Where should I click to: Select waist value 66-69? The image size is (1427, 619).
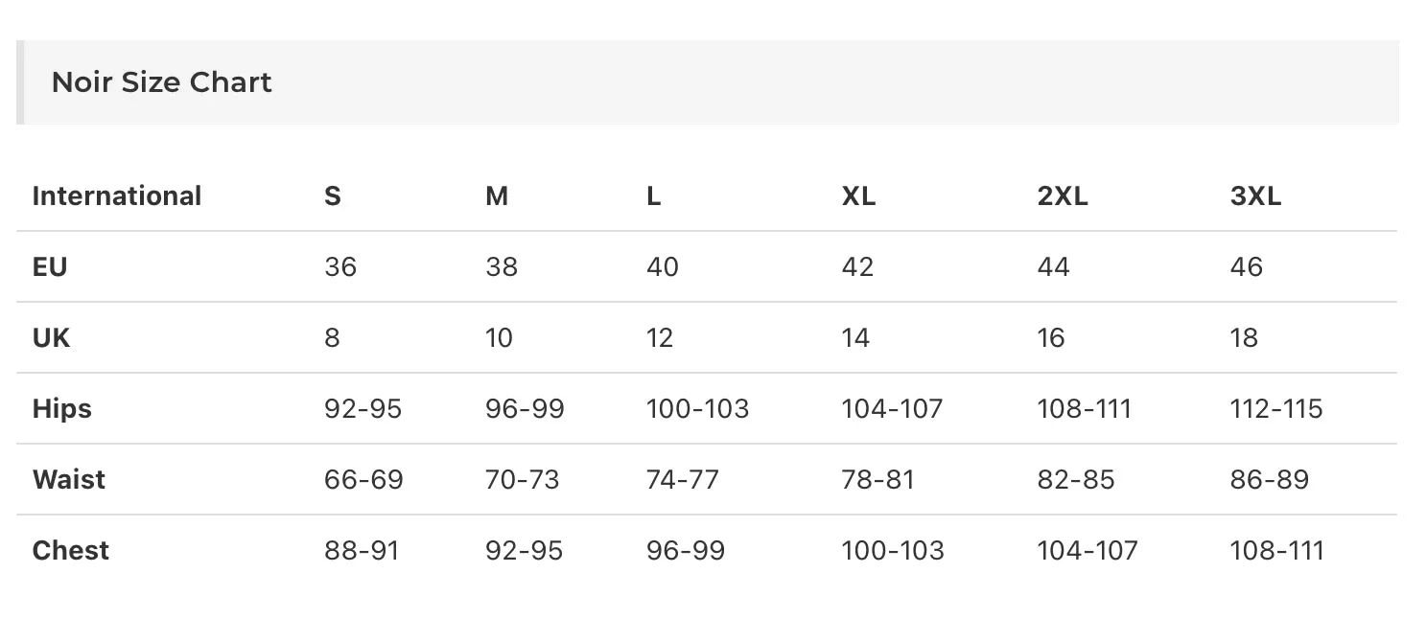tap(363, 479)
